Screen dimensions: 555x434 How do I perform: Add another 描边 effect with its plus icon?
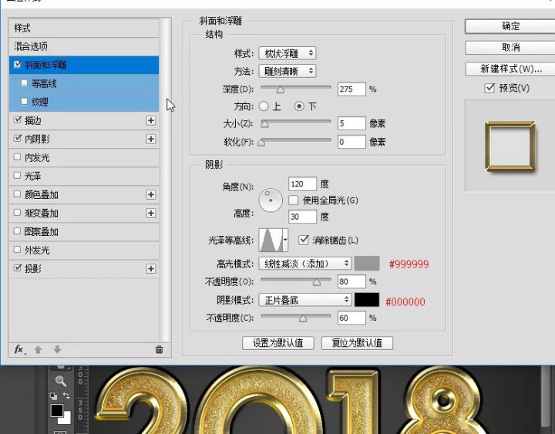pyautogui.click(x=151, y=120)
